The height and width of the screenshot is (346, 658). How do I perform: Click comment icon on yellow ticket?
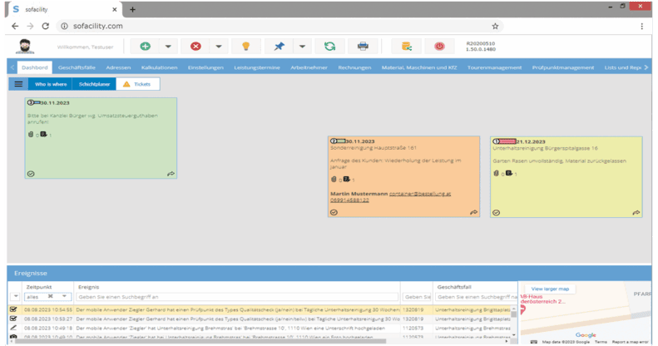click(509, 173)
